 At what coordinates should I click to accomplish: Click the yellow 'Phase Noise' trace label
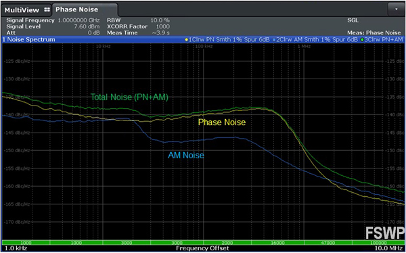[x=222, y=122]
